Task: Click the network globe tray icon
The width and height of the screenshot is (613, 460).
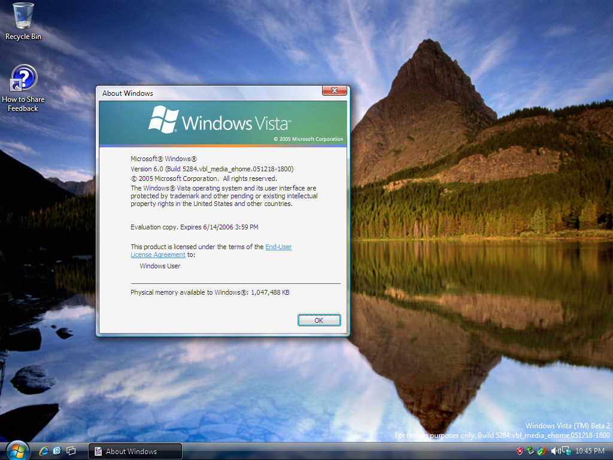Action: point(566,451)
